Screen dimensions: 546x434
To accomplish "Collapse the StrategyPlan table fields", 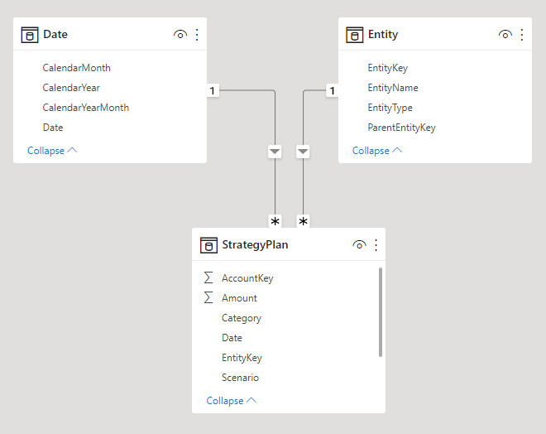I will pos(231,401).
